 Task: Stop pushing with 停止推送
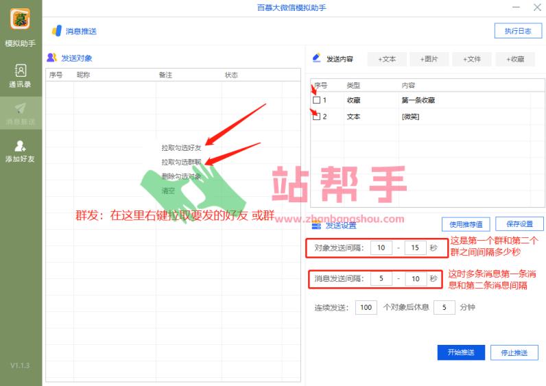tap(514, 353)
